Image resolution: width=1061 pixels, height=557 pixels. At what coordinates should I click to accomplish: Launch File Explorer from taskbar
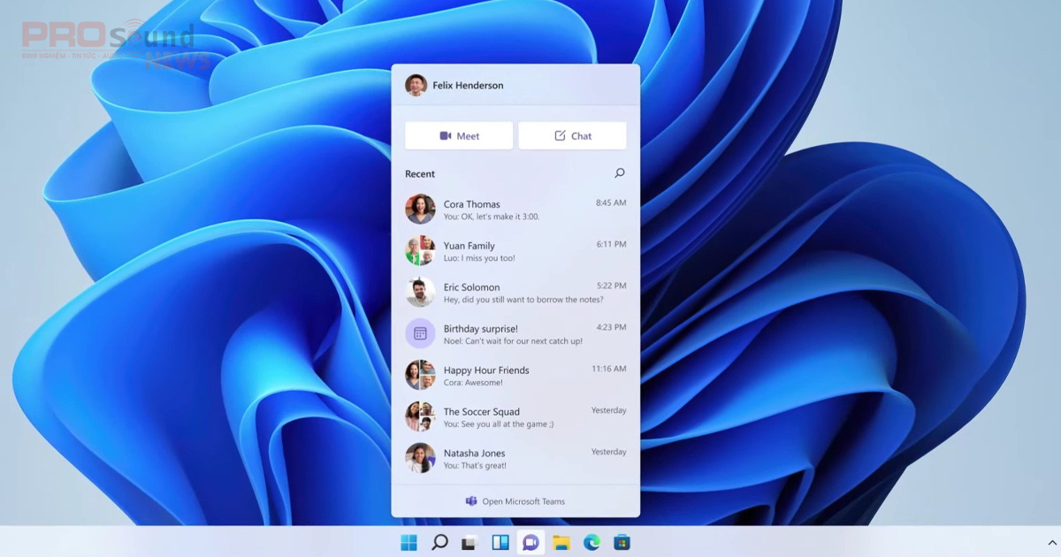pyautogui.click(x=561, y=542)
